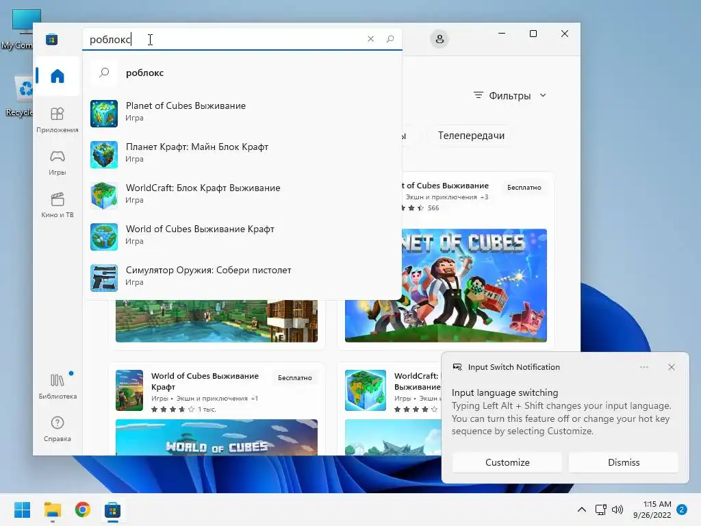701x526 pixels.
Task: Select WorldCraft: Блок Крафт Выживание suggestion
Action: pyautogui.click(x=242, y=194)
